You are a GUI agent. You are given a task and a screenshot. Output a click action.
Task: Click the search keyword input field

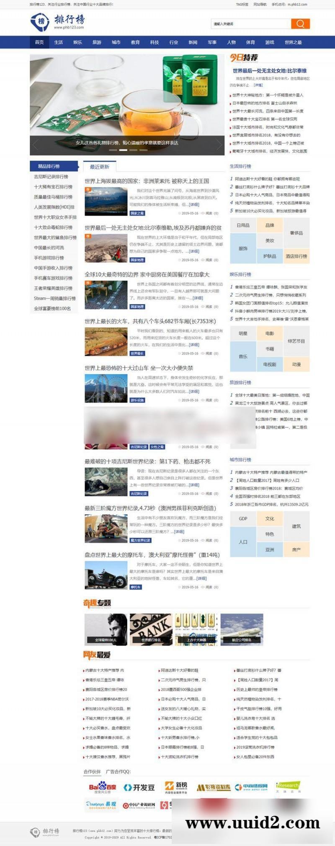coord(251,24)
